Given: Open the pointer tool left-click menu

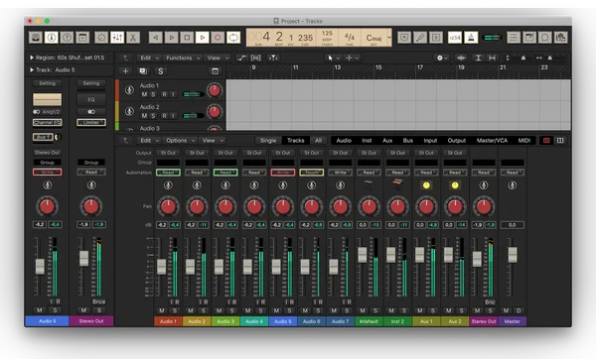Looking at the screenshot, I should (x=333, y=58).
